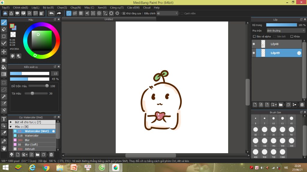
Task: Click the Tải màu slider
Action: click(36, 93)
